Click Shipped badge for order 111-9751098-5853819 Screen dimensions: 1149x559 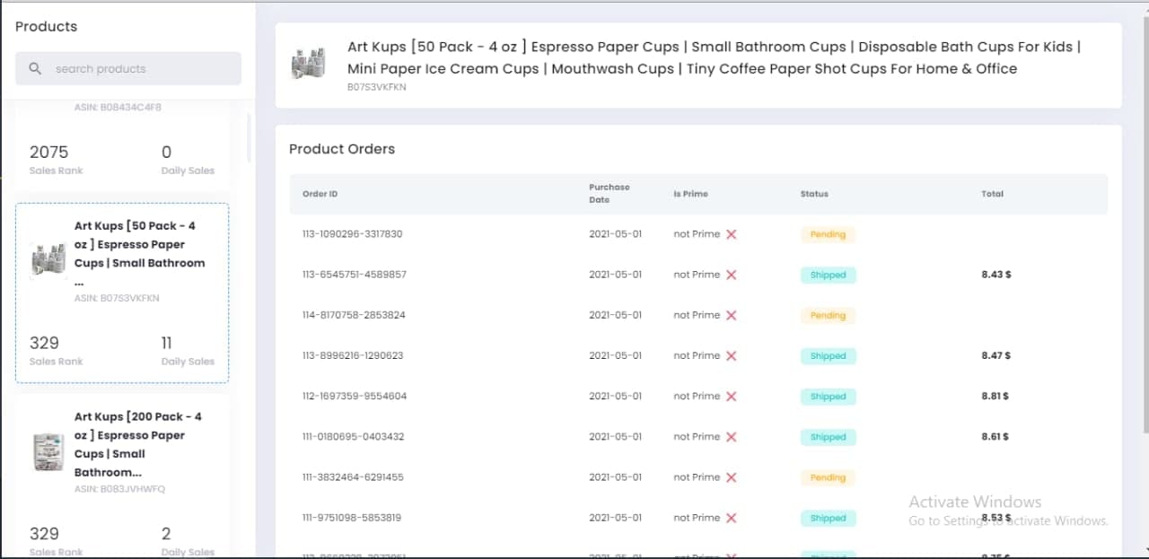pyautogui.click(x=828, y=518)
